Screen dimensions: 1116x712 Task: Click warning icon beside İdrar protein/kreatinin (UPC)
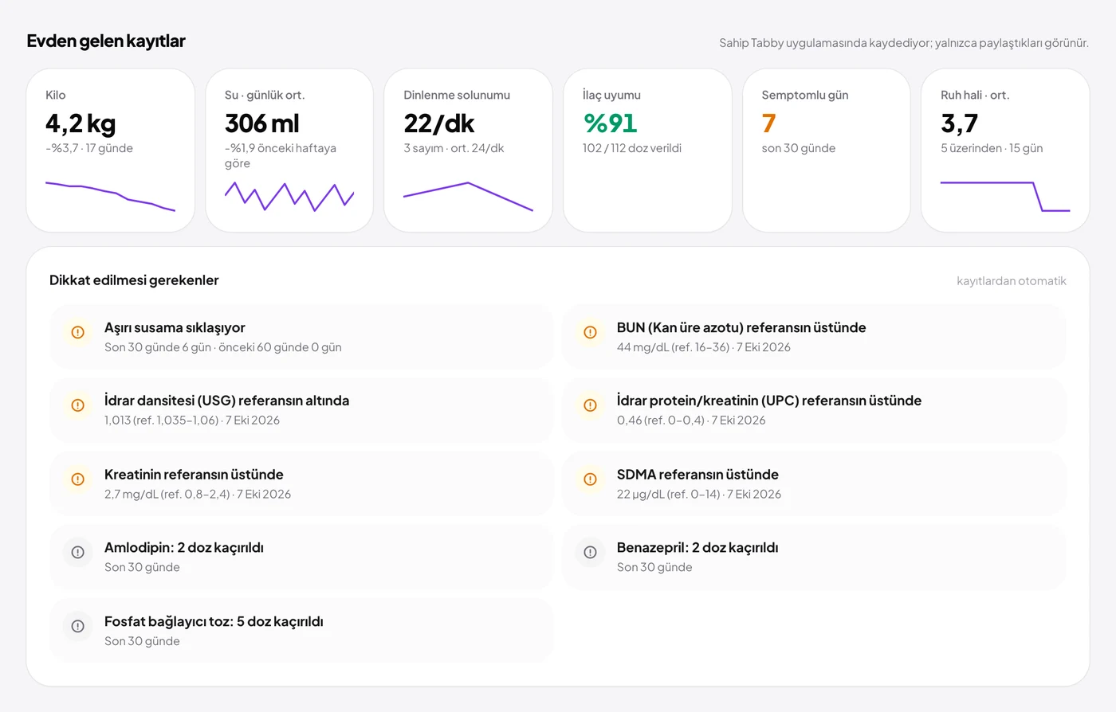point(591,405)
